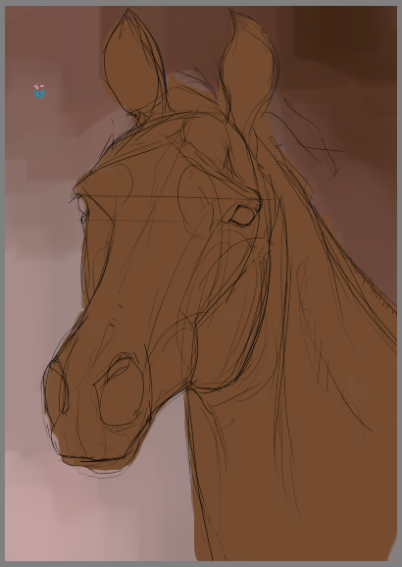Click the horse drawing canvas

(201, 283)
